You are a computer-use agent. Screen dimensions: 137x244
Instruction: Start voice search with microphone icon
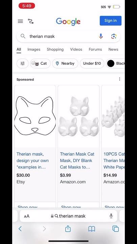point(101,36)
